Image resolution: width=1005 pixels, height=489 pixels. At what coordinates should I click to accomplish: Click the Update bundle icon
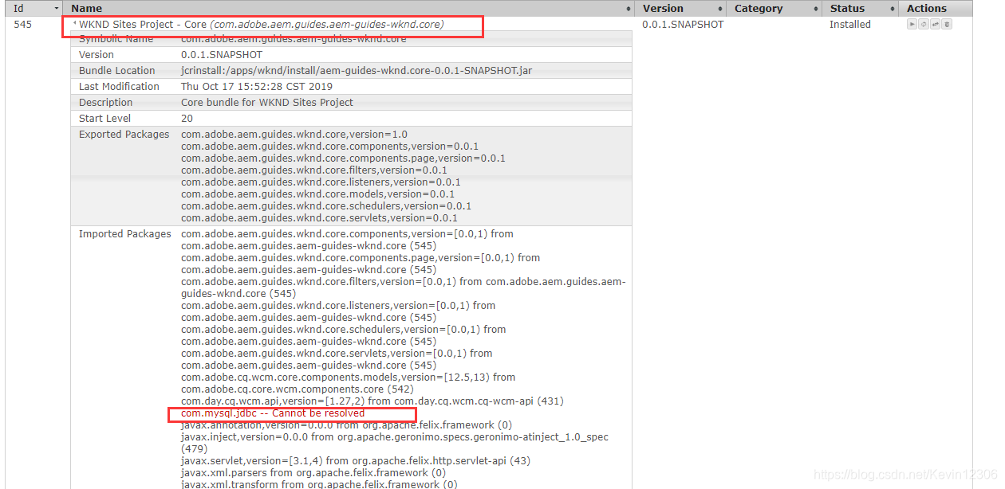(935, 24)
